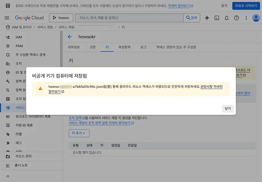Screen dimensions: 262x182
Task: Open notifications bell icon
Action: tap(227, 18)
